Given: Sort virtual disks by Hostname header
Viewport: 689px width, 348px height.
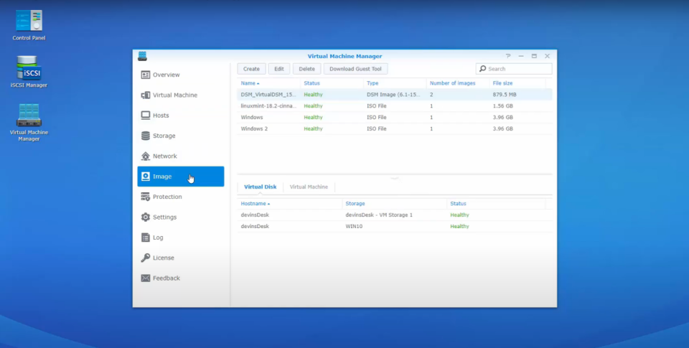Looking at the screenshot, I should pos(289,204).
